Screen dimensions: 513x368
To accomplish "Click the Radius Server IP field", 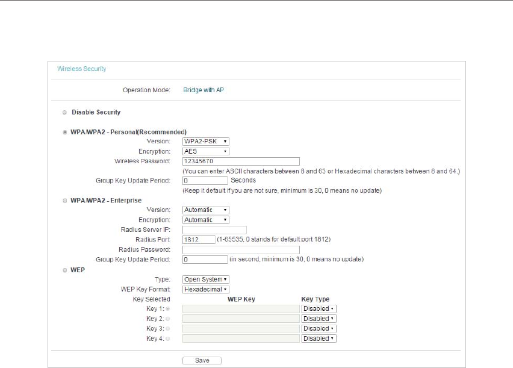I will [x=214, y=230].
